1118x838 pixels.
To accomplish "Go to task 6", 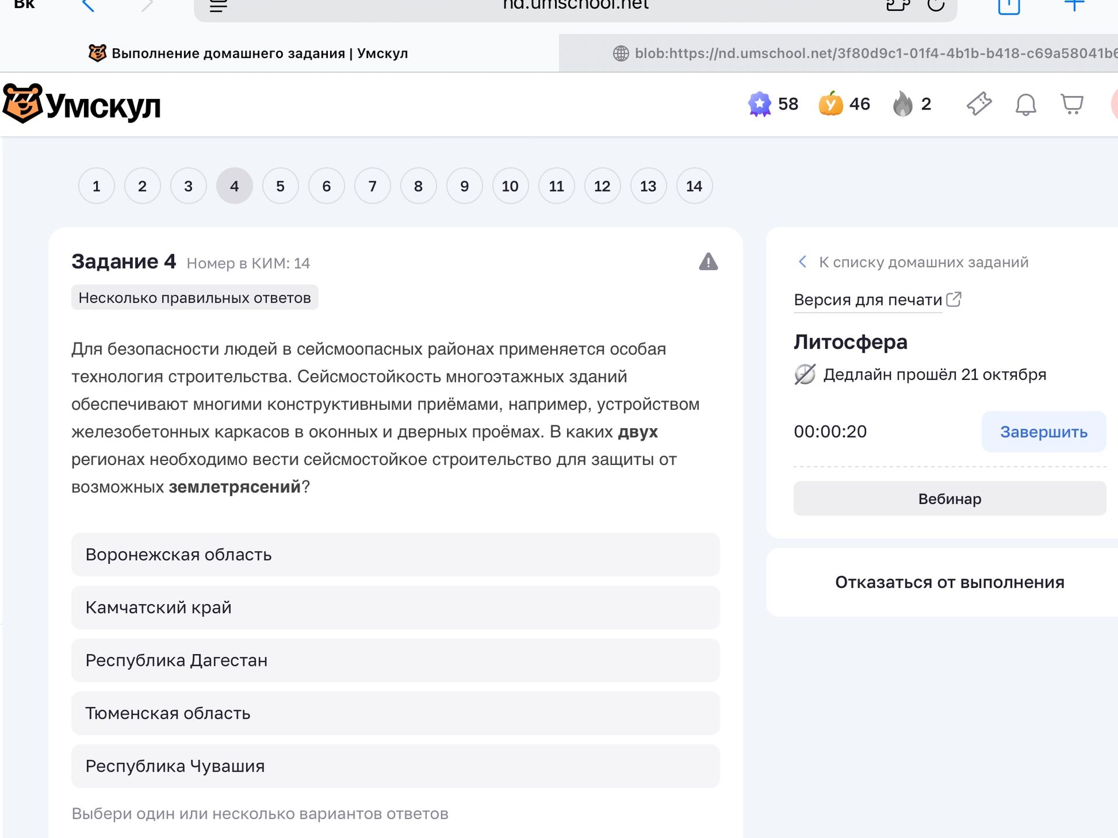I will click(326, 186).
